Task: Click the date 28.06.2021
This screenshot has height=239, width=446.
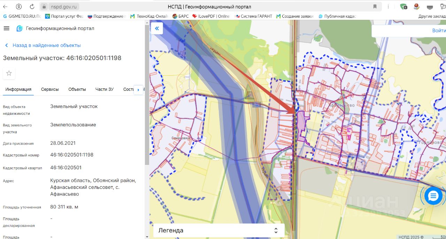Action: click(63, 143)
